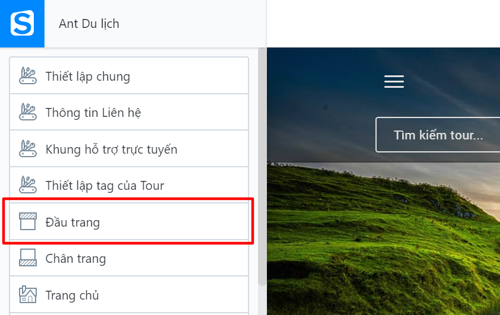Select the Đầu trang header section icon

tap(28, 222)
